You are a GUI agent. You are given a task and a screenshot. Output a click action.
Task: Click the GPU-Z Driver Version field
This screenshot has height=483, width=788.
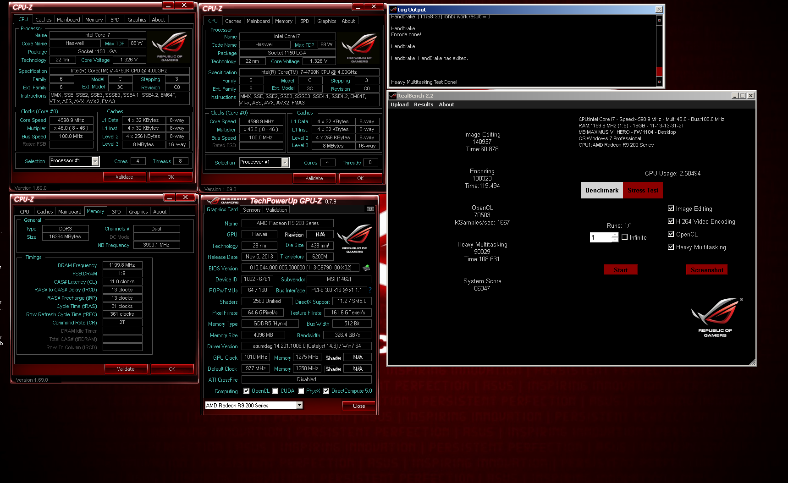(306, 346)
